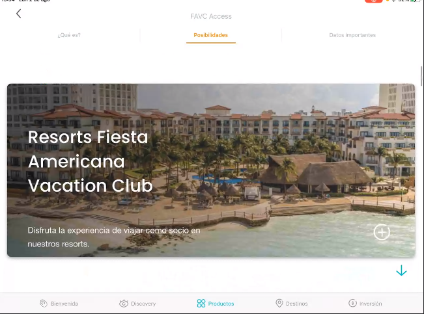
Task: Open the beach resort photo card
Action: [211, 170]
